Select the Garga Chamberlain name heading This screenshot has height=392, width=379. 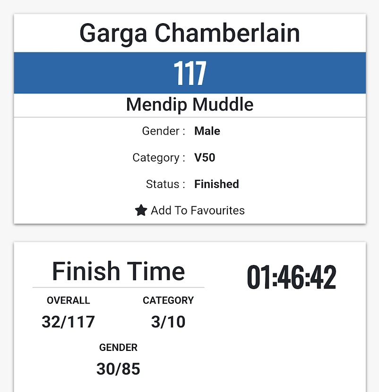point(189,34)
